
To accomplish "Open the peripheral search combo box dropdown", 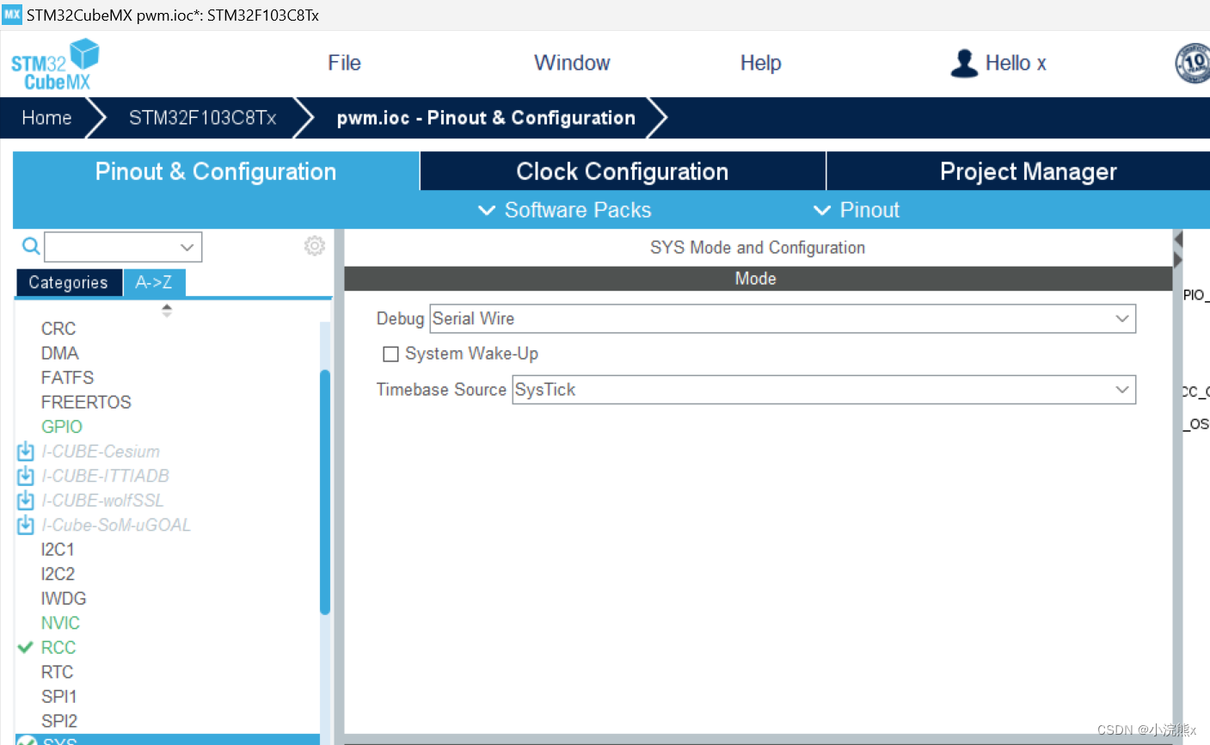I will tap(187, 247).
